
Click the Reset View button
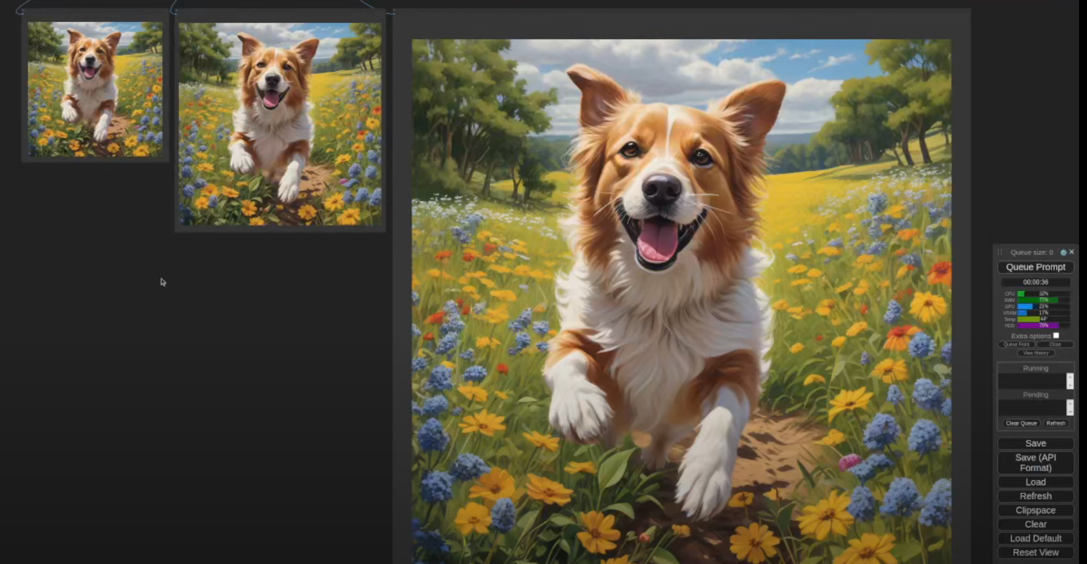click(1035, 553)
